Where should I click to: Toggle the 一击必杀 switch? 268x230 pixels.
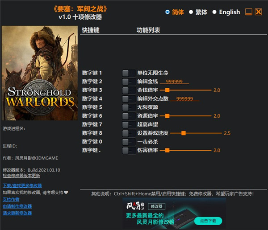click(x=129, y=142)
